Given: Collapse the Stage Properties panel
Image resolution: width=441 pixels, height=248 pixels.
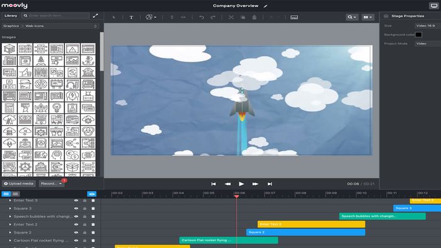Looking at the screenshot, I should point(386,16).
